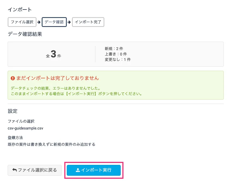Click the まだインポートは完了しておりません warning heading

tap(57, 78)
